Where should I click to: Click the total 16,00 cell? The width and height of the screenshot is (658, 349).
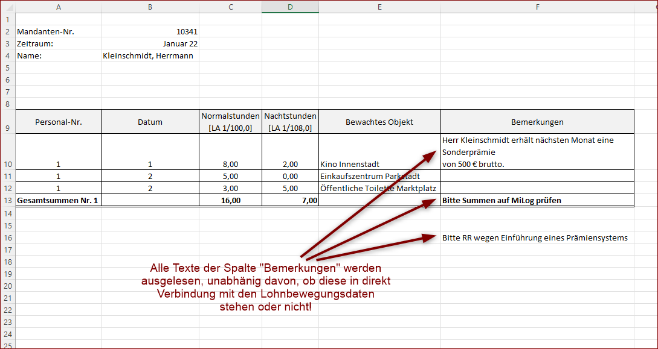coord(230,201)
